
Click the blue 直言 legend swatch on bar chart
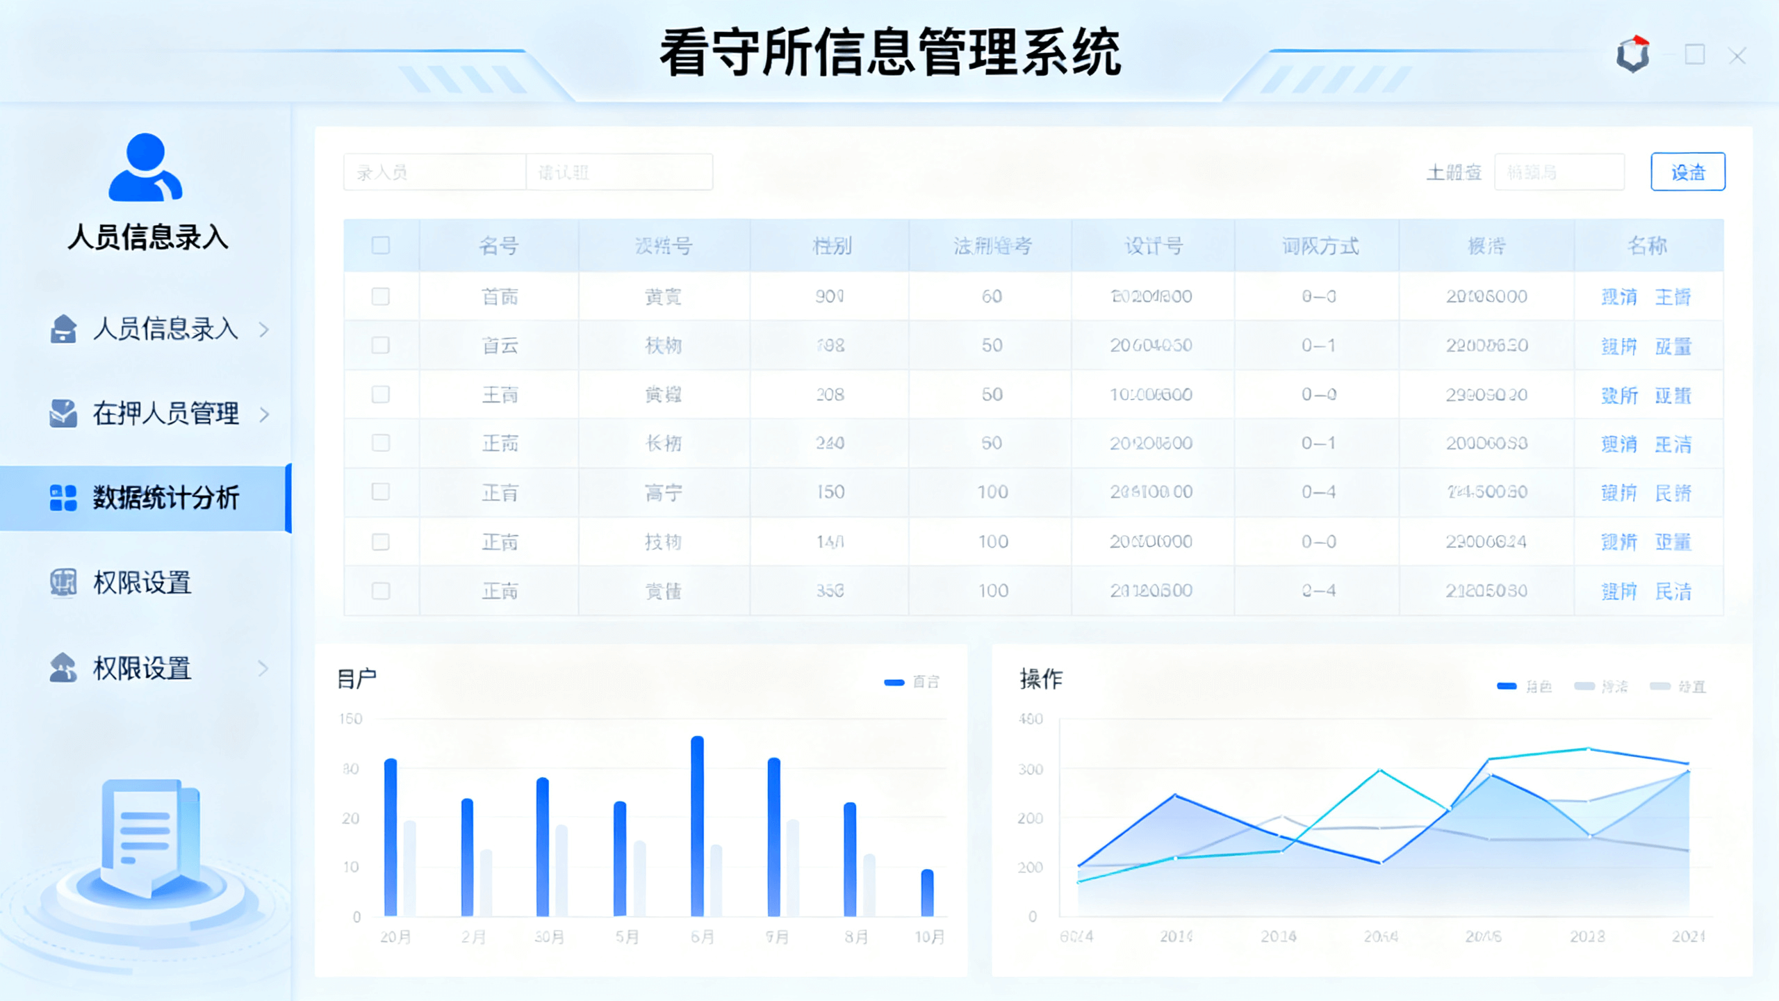coord(896,682)
